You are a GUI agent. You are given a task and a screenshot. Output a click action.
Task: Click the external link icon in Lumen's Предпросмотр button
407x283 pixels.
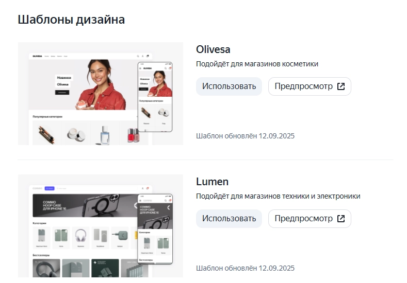pos(340,219)
